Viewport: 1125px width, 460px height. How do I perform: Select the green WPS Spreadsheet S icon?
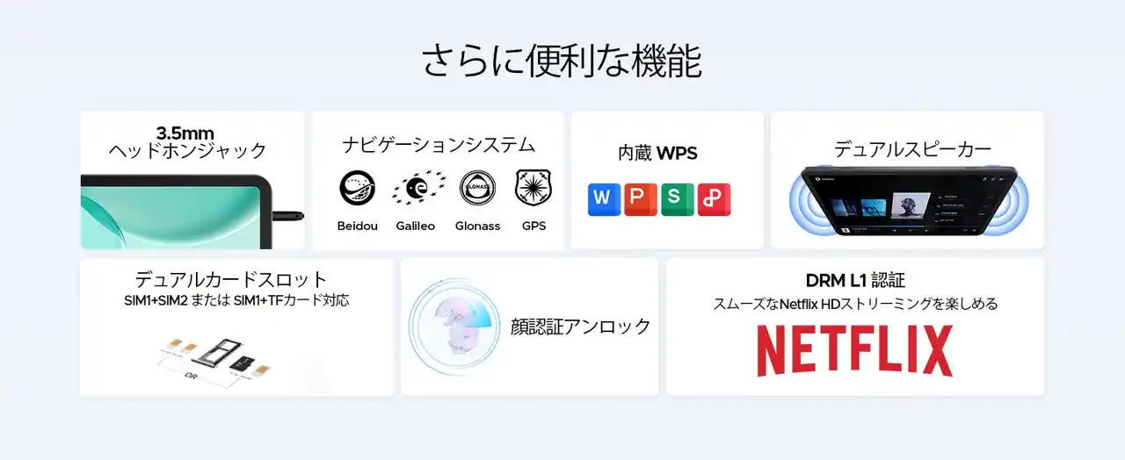[x=677, y=199]
